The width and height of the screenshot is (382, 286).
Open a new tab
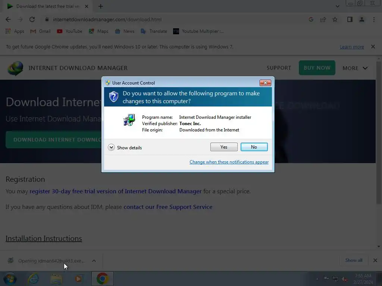101,6
